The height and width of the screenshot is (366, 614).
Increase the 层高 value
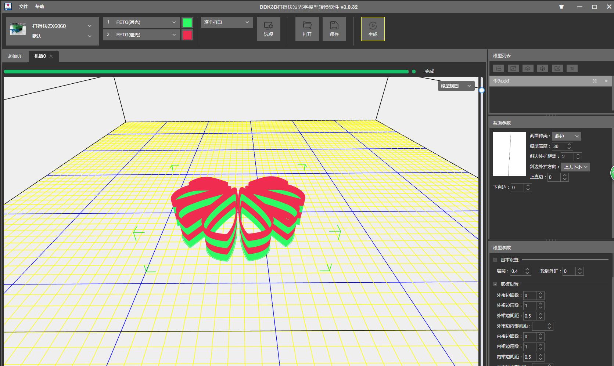coord(527,269)
